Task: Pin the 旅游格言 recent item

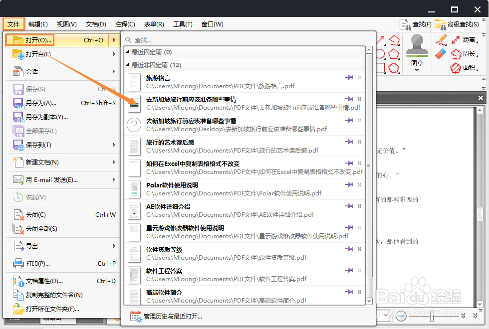Action: point(349,77)
